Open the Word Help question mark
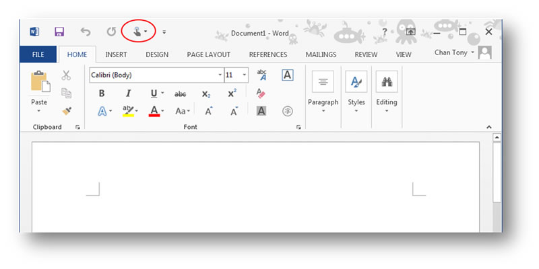The width and height of the screenshot is (539, 269). tap(384, 32)
